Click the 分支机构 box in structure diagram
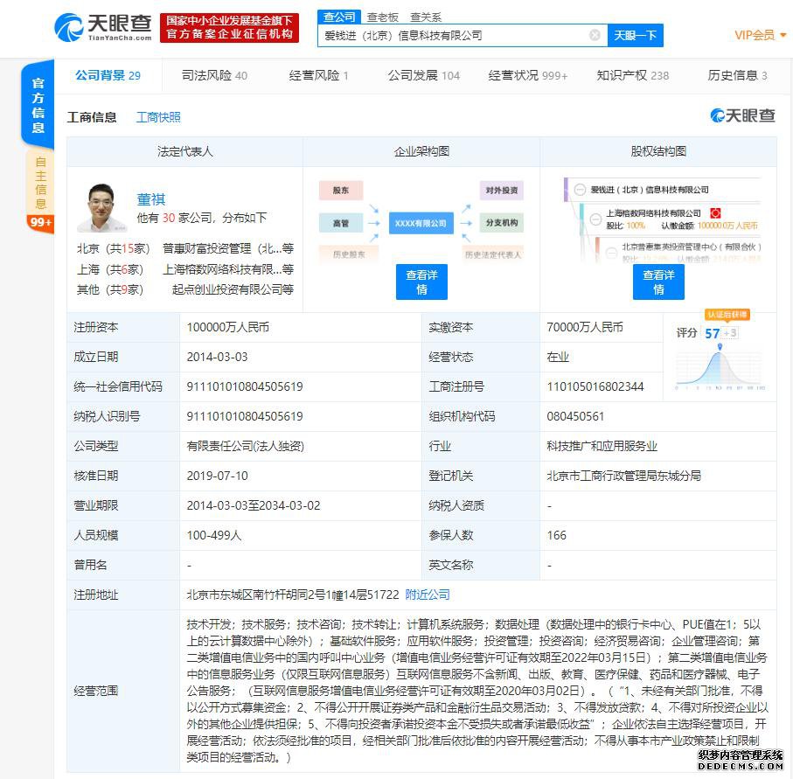 pyautogui.click(x=501, y=223)
